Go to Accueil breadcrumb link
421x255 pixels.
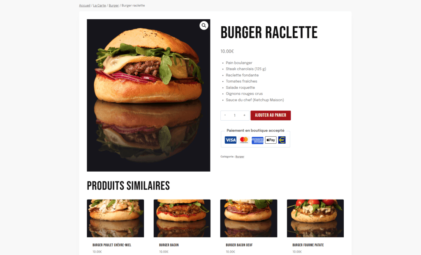click(85, 5)
